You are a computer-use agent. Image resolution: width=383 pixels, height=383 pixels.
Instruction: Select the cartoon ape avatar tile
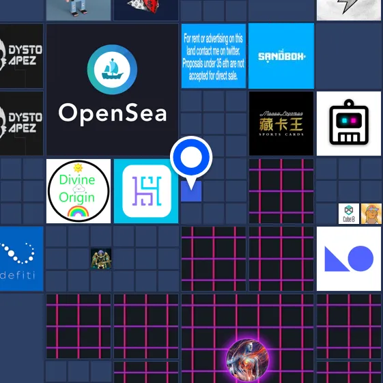[371, 214]
